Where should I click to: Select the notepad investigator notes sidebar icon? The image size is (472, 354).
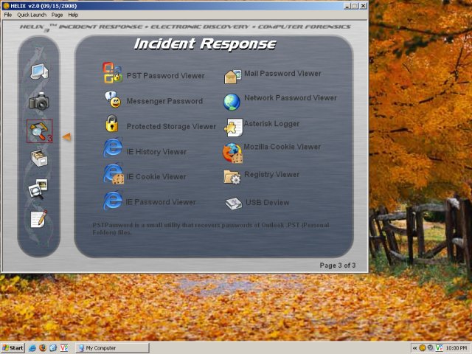point(39,219)
